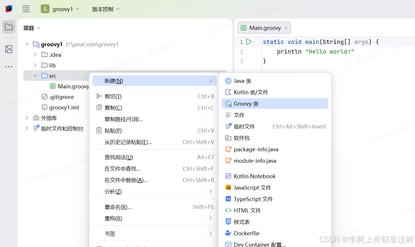This screenshot has width=415, height=247.
Task: Open the 分析(Z) submenu
Action: (154, 191)
